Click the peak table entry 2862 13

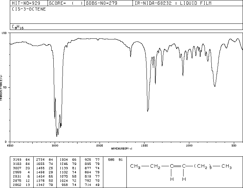21,185
